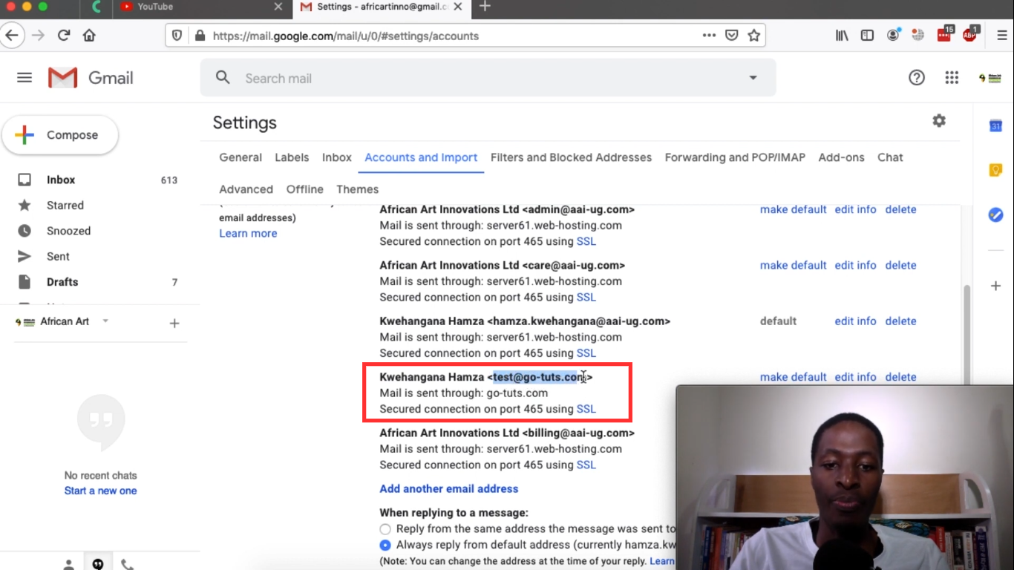
Task: Click the browser address bar URL
Action: coord(346,36)
